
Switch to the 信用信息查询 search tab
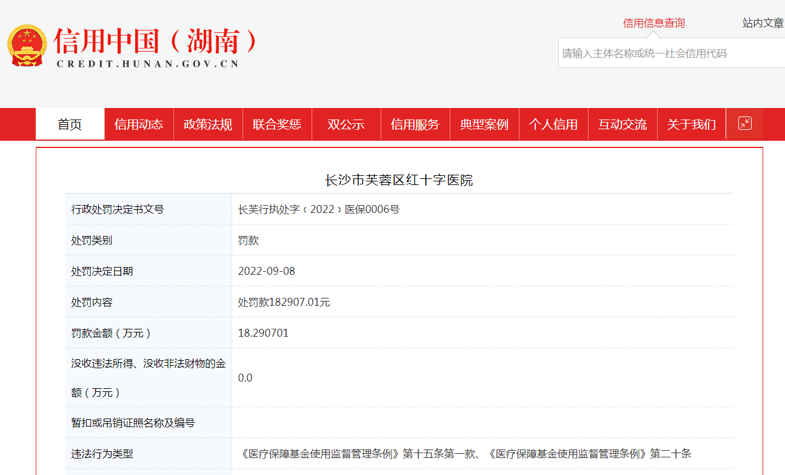653,23
